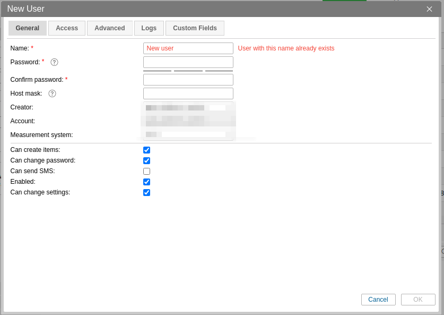Click the Password help question mark icon

click(54, 62)
